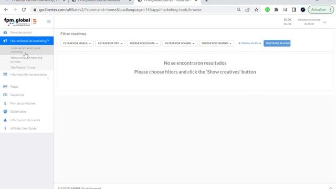Open the Chrome three-dot menu
Screen dimensions: 336x189
(330, 9)
